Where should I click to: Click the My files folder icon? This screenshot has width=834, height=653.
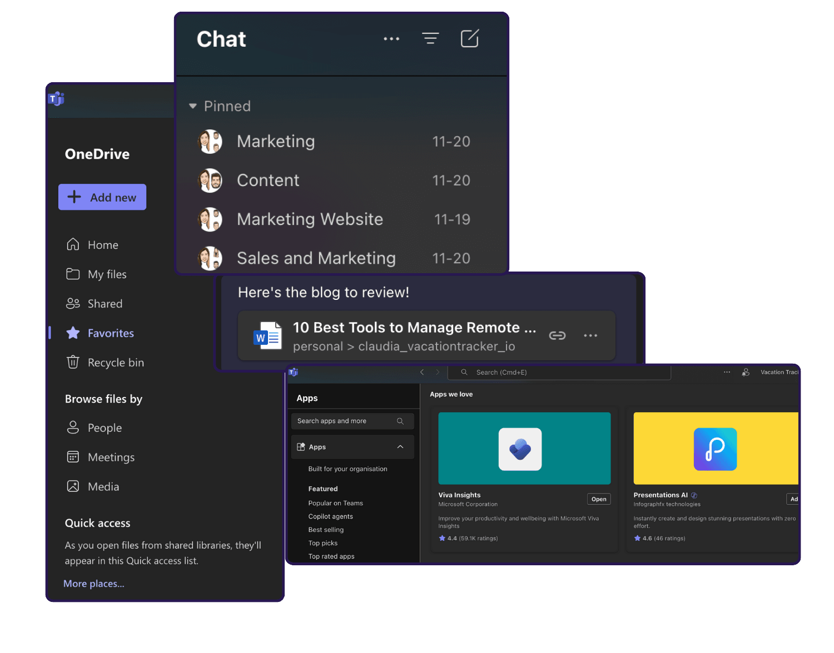tap(73, 274)
